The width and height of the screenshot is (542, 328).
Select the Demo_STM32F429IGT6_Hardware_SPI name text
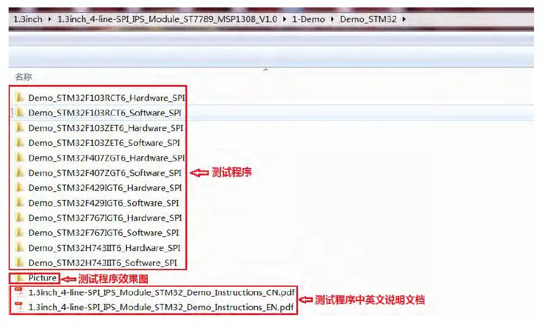click(x=105, y=188)
